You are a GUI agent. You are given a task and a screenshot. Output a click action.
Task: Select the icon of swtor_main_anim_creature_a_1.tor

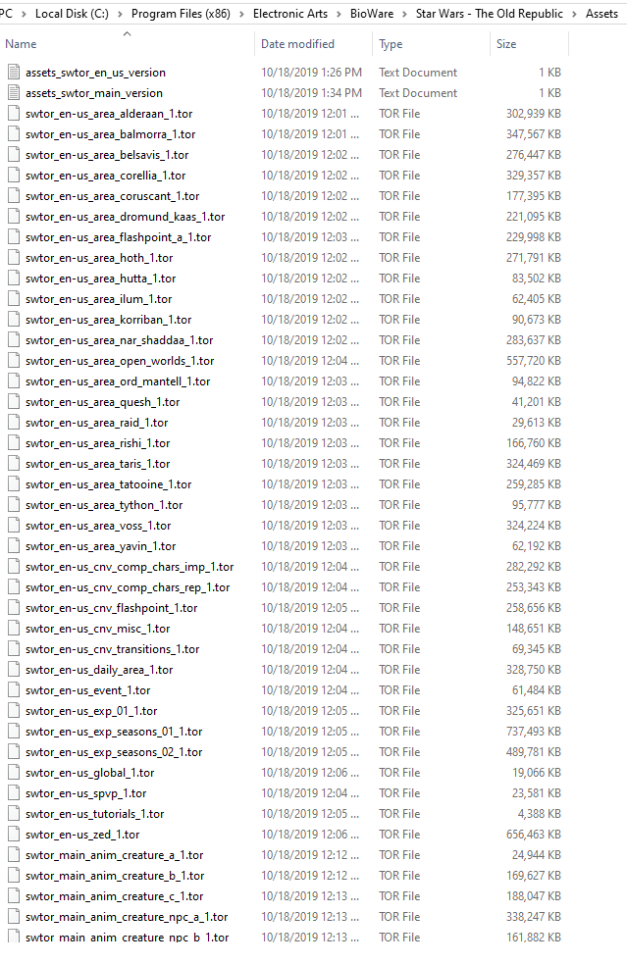(x=14, y=855)
